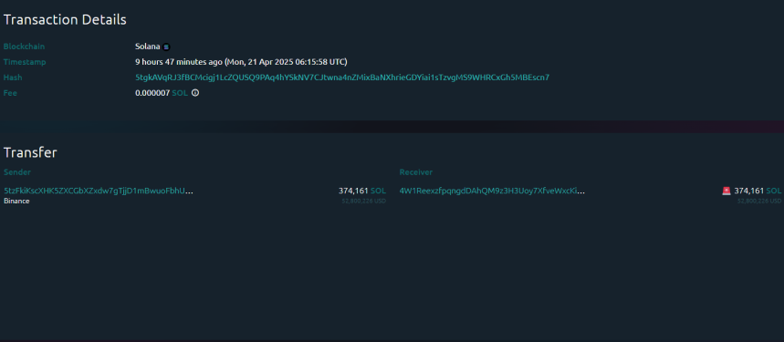Viewport: 784px width, 342px height.
Task: Click the Solana blockchain name text
Action: click(148, 47)
